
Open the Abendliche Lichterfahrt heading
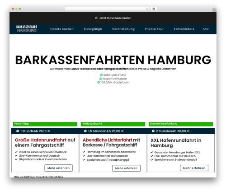pos(111,142)
